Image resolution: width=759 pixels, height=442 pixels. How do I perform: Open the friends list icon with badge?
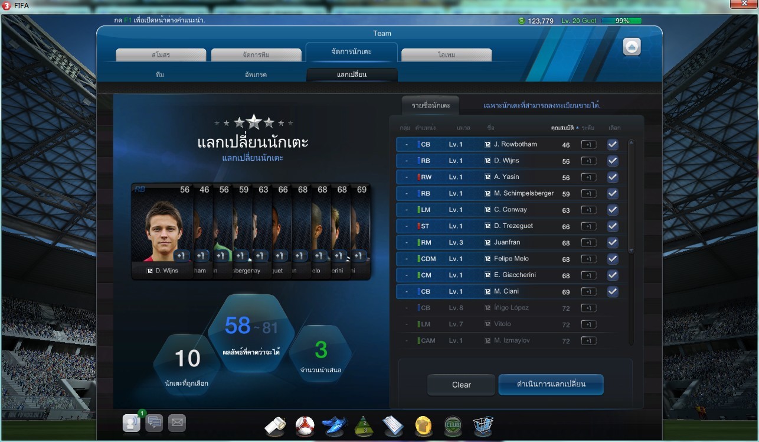tap(132, 422)
